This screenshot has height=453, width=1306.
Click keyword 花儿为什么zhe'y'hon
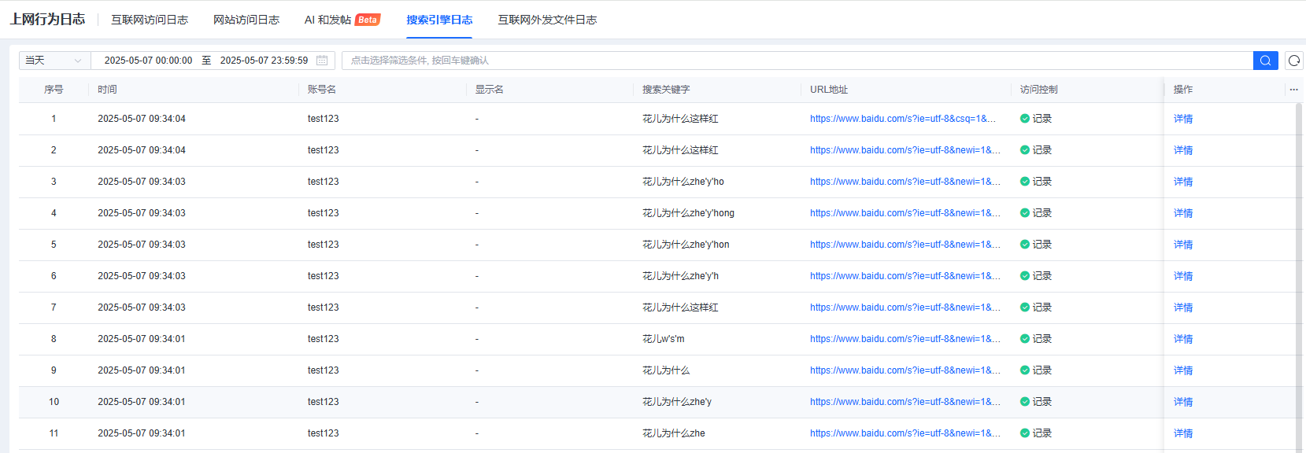tap(686, 245)
